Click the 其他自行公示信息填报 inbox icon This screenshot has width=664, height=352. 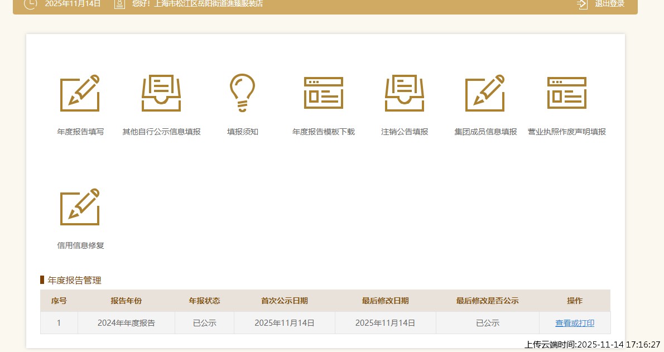pyautogui.click(x=161, y=93)
